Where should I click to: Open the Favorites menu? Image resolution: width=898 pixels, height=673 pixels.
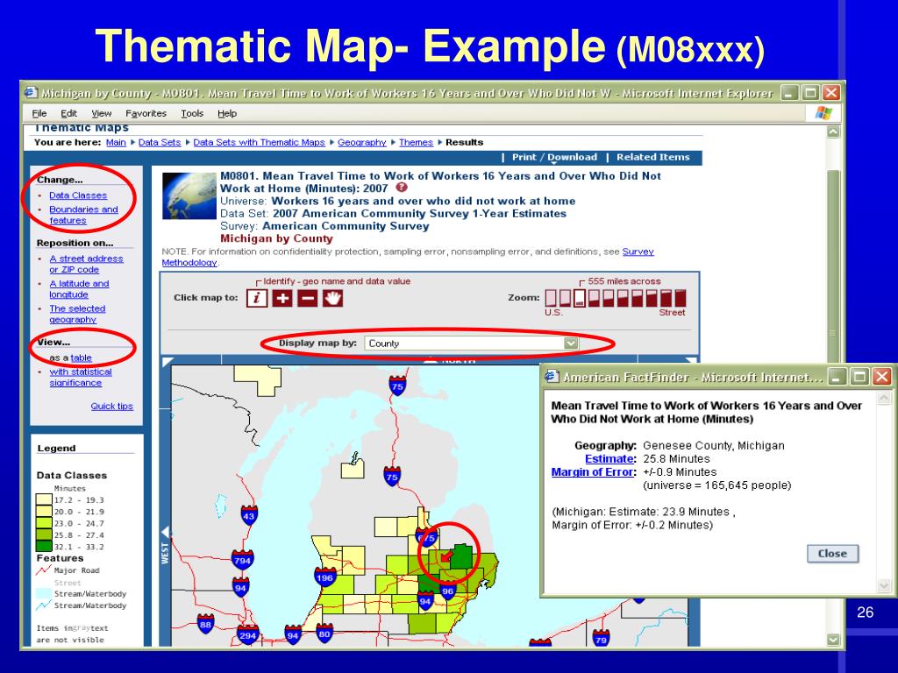pyautogui.click(x=146, y=113)
